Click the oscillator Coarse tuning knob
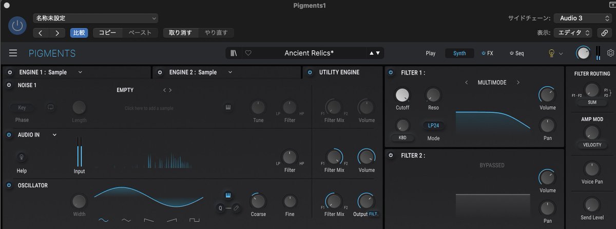Image resolution: width=616 pixels, height=229 pixels. tap(258, 201)
